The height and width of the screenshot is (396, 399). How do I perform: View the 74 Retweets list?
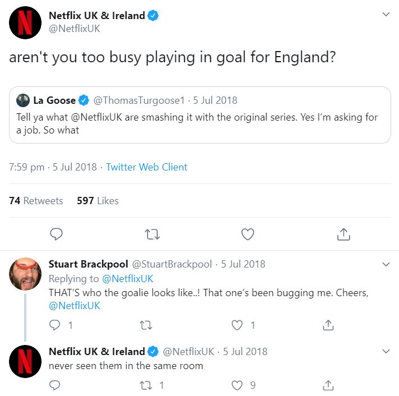[36, 200]
